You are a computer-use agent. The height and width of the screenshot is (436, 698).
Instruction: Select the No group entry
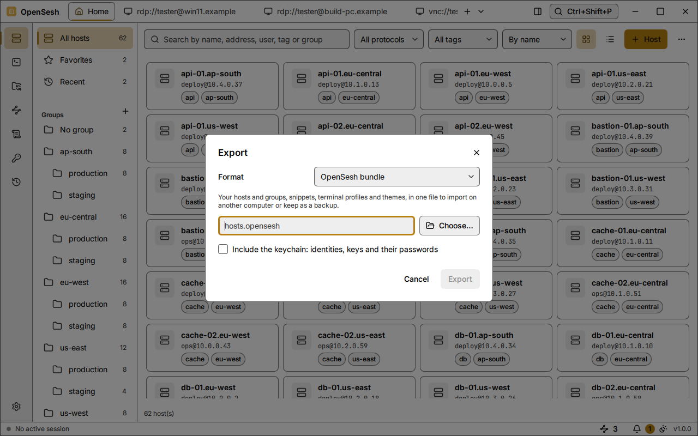(85, 130)
